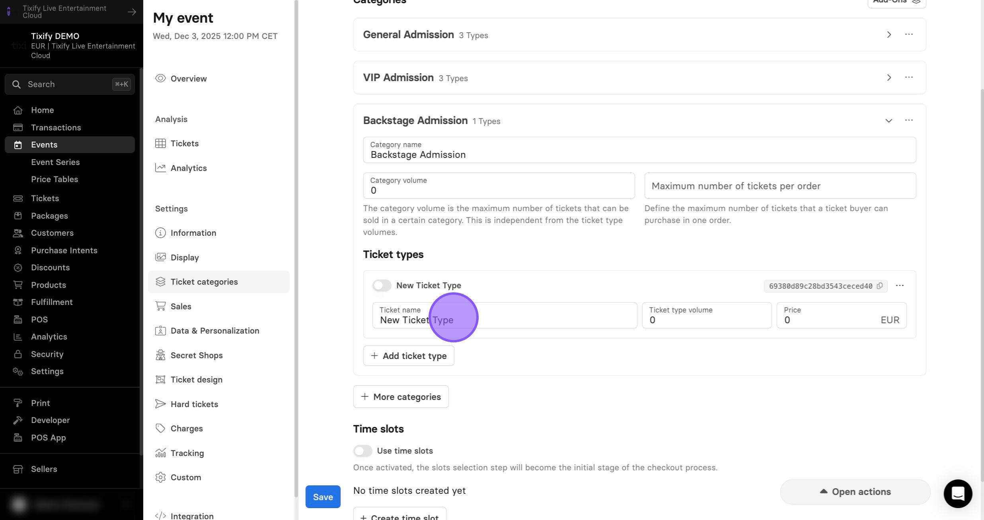Click the arrow icon next to Tixify Live Entertainment Cloud
Image resolution: width=984 pixels, height=520 pixels.
tap(132, 12)
